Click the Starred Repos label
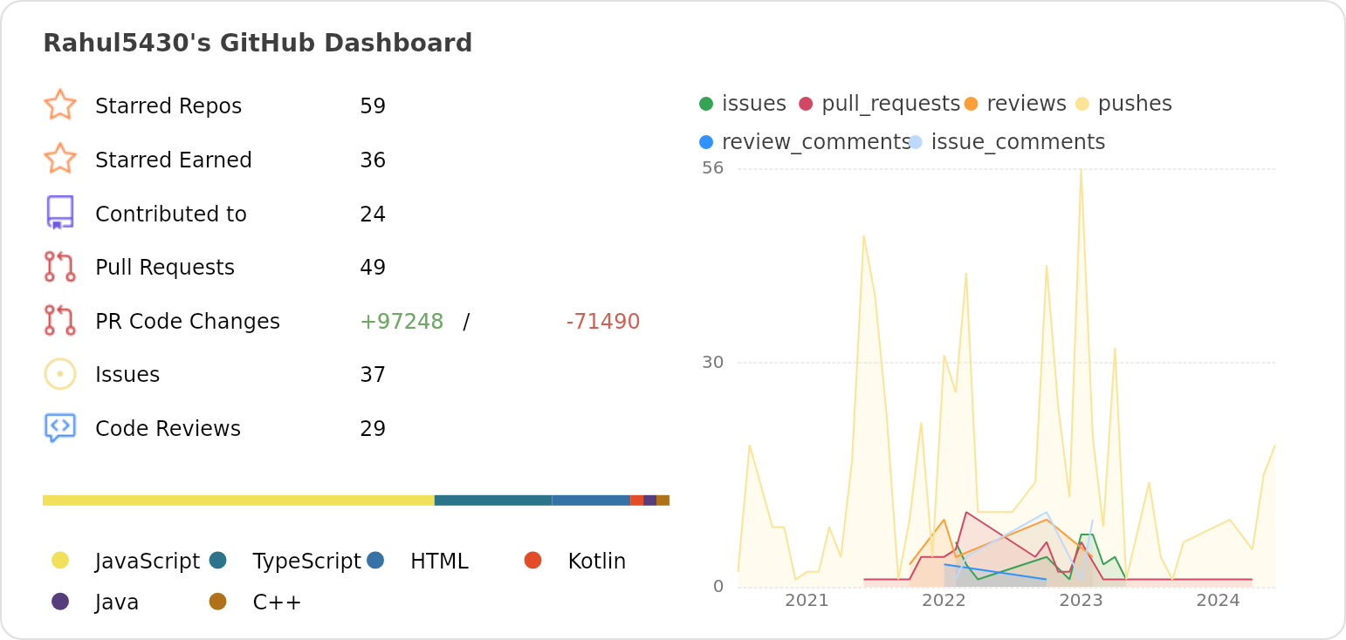 (x=168, y=106)
